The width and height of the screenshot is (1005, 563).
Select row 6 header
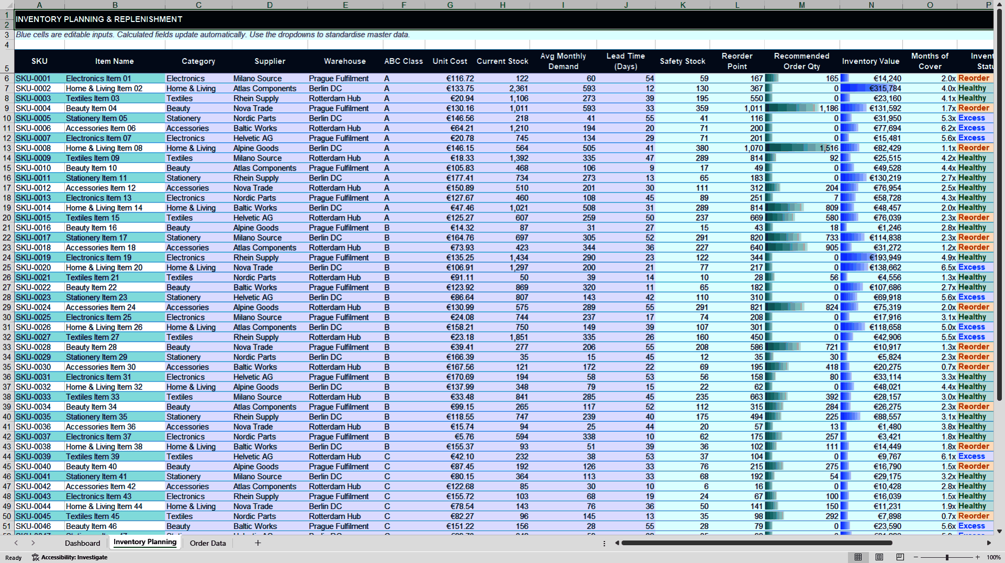click(x=7, y=78)
